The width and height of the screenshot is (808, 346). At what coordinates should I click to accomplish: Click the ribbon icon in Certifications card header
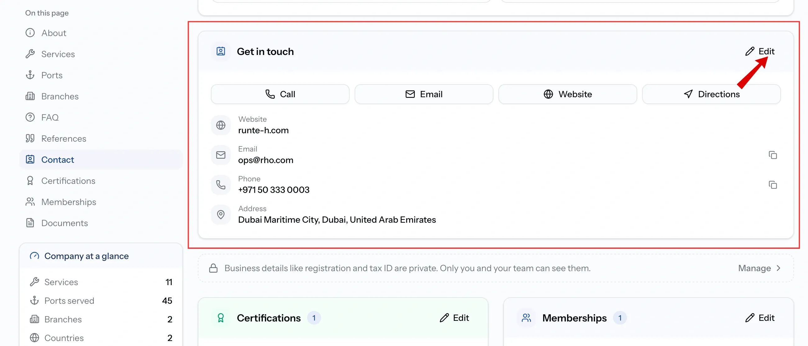[x=221, y=318]
